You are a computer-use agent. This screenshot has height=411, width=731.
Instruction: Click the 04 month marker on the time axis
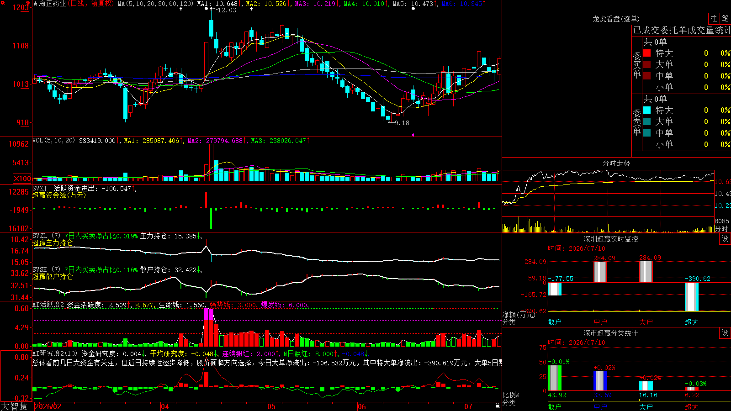click(165, 406)
